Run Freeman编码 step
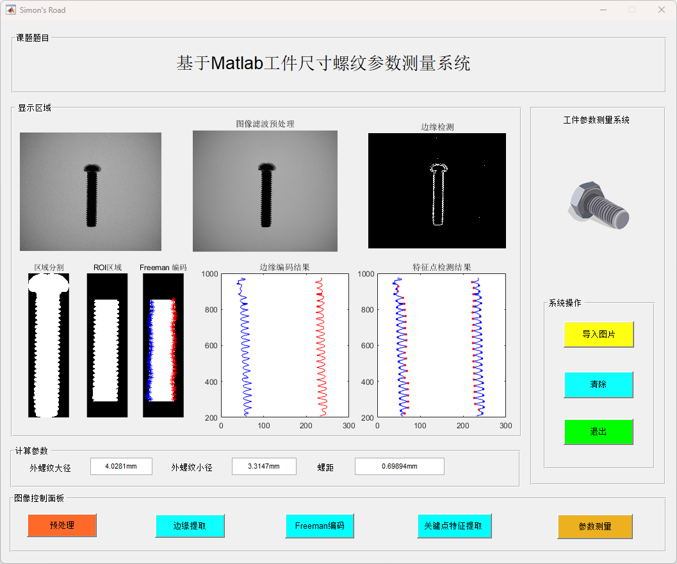The height and width of the screenshot is (564, 677). [319, 526]
